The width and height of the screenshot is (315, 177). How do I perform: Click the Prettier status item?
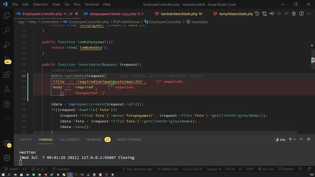pos(286,169)
